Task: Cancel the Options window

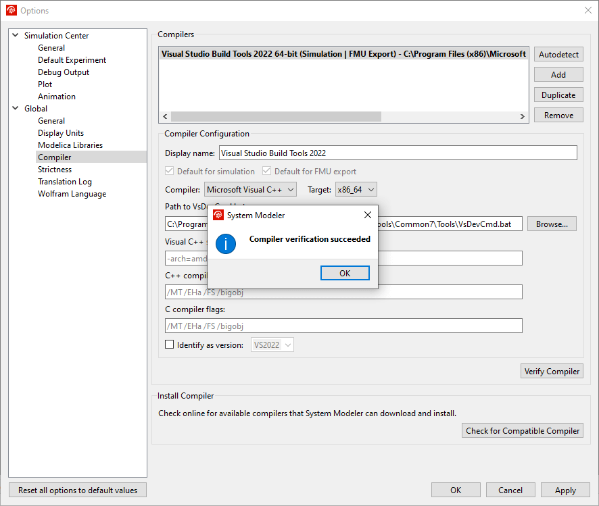Action: pos(510,490)
